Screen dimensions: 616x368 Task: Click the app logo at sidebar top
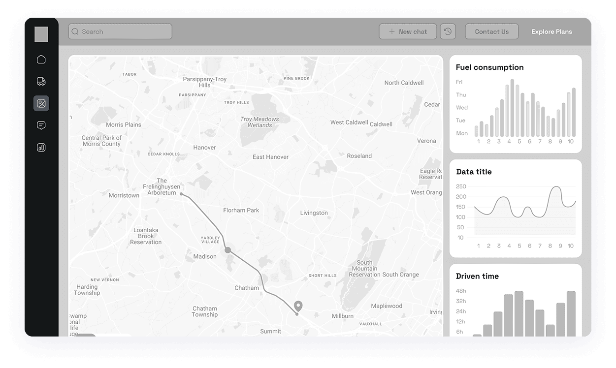click(x=41, y=34)
